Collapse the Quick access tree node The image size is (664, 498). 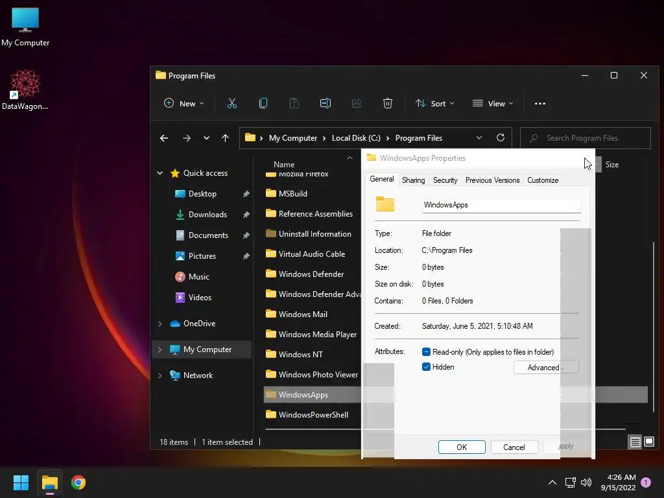tap(160, 172)
